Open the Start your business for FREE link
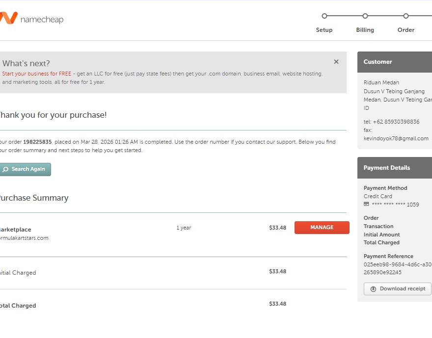The height and width of the screenshot is (338, 432). (37, 74)
